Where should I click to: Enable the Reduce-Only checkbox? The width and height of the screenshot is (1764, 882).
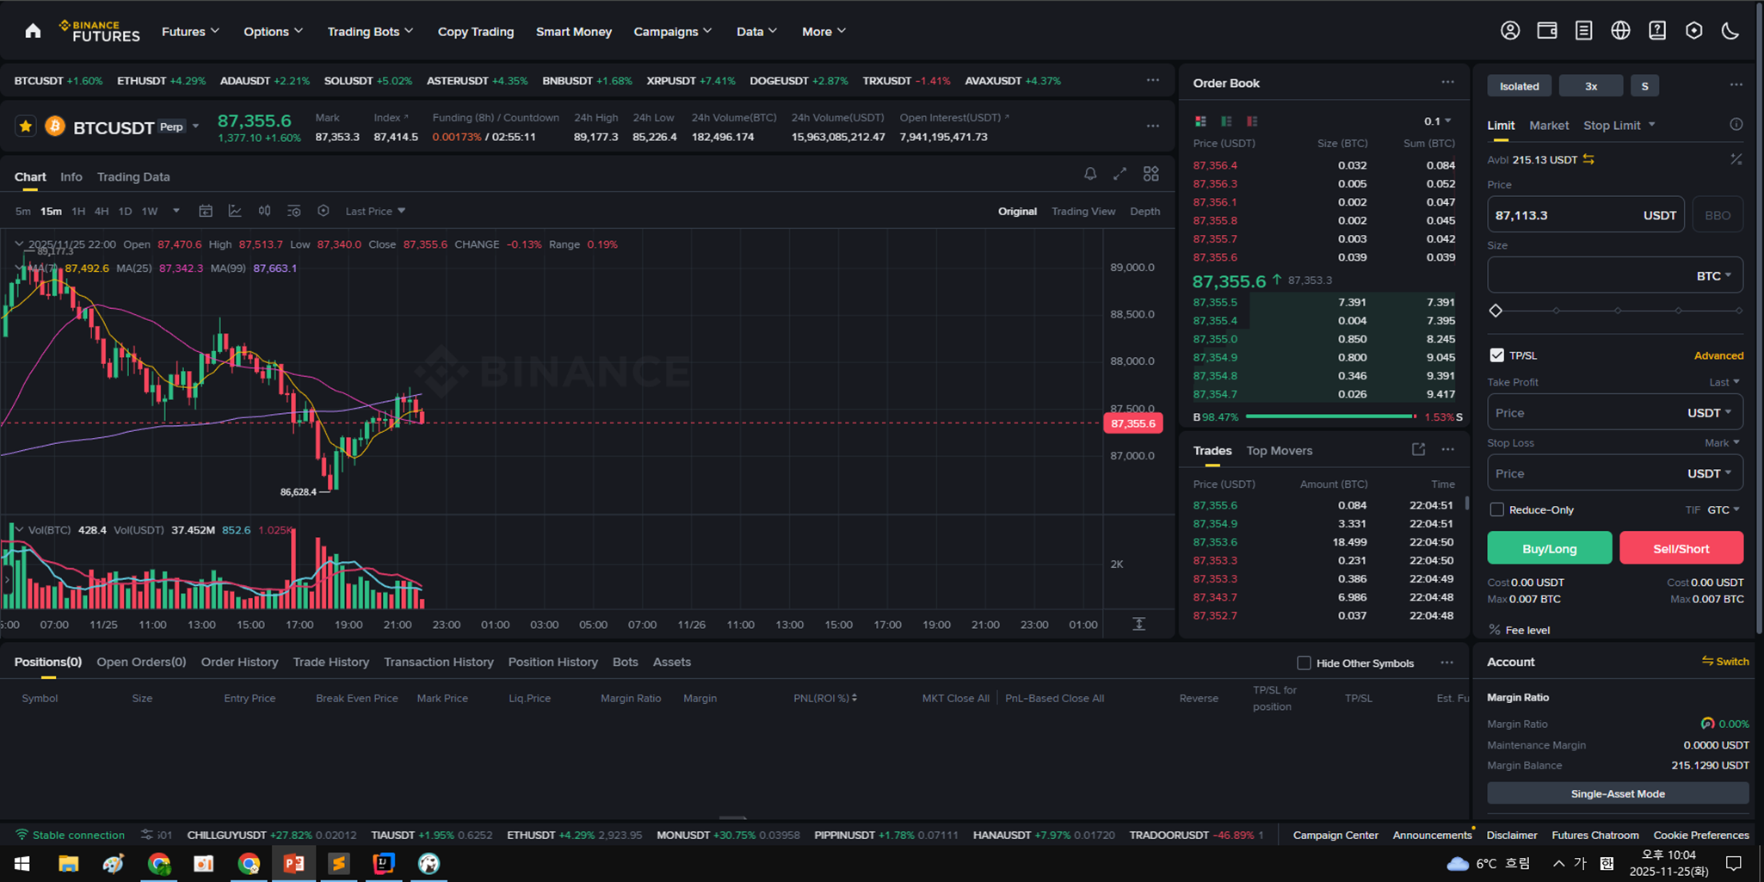click(1497, 509)
